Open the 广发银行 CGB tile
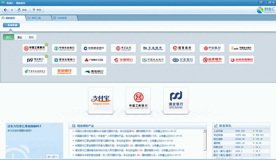The image size is (276, 160). (x=94, y=60)
